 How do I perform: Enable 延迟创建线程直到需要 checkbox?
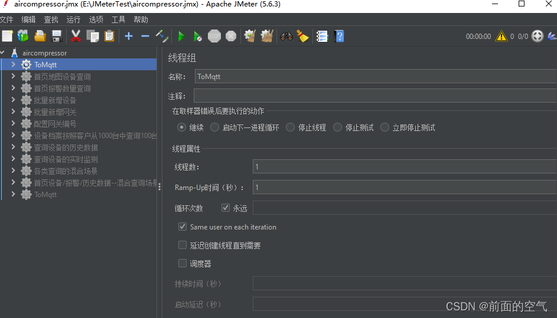point(183,245)
